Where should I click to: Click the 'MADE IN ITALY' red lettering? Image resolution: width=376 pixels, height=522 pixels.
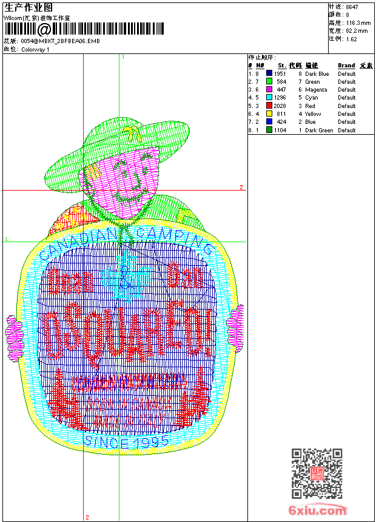point(129,421)
